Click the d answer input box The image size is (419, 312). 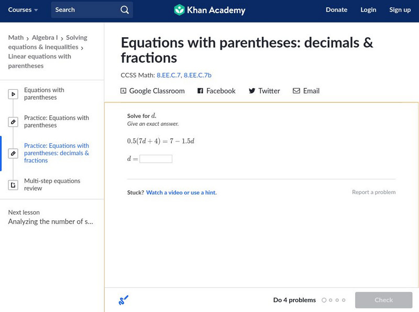coord(156,159)
